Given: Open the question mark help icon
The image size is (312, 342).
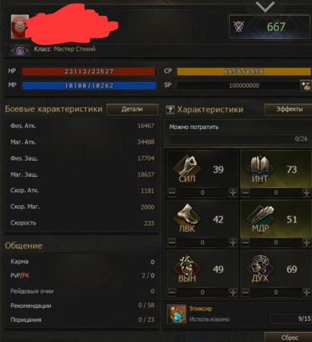Looking at the screenshot, I should pos(170,109).
